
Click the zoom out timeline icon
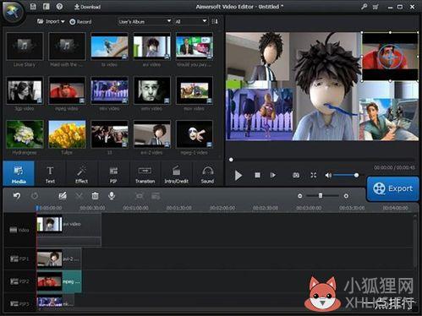pos(300,196)
